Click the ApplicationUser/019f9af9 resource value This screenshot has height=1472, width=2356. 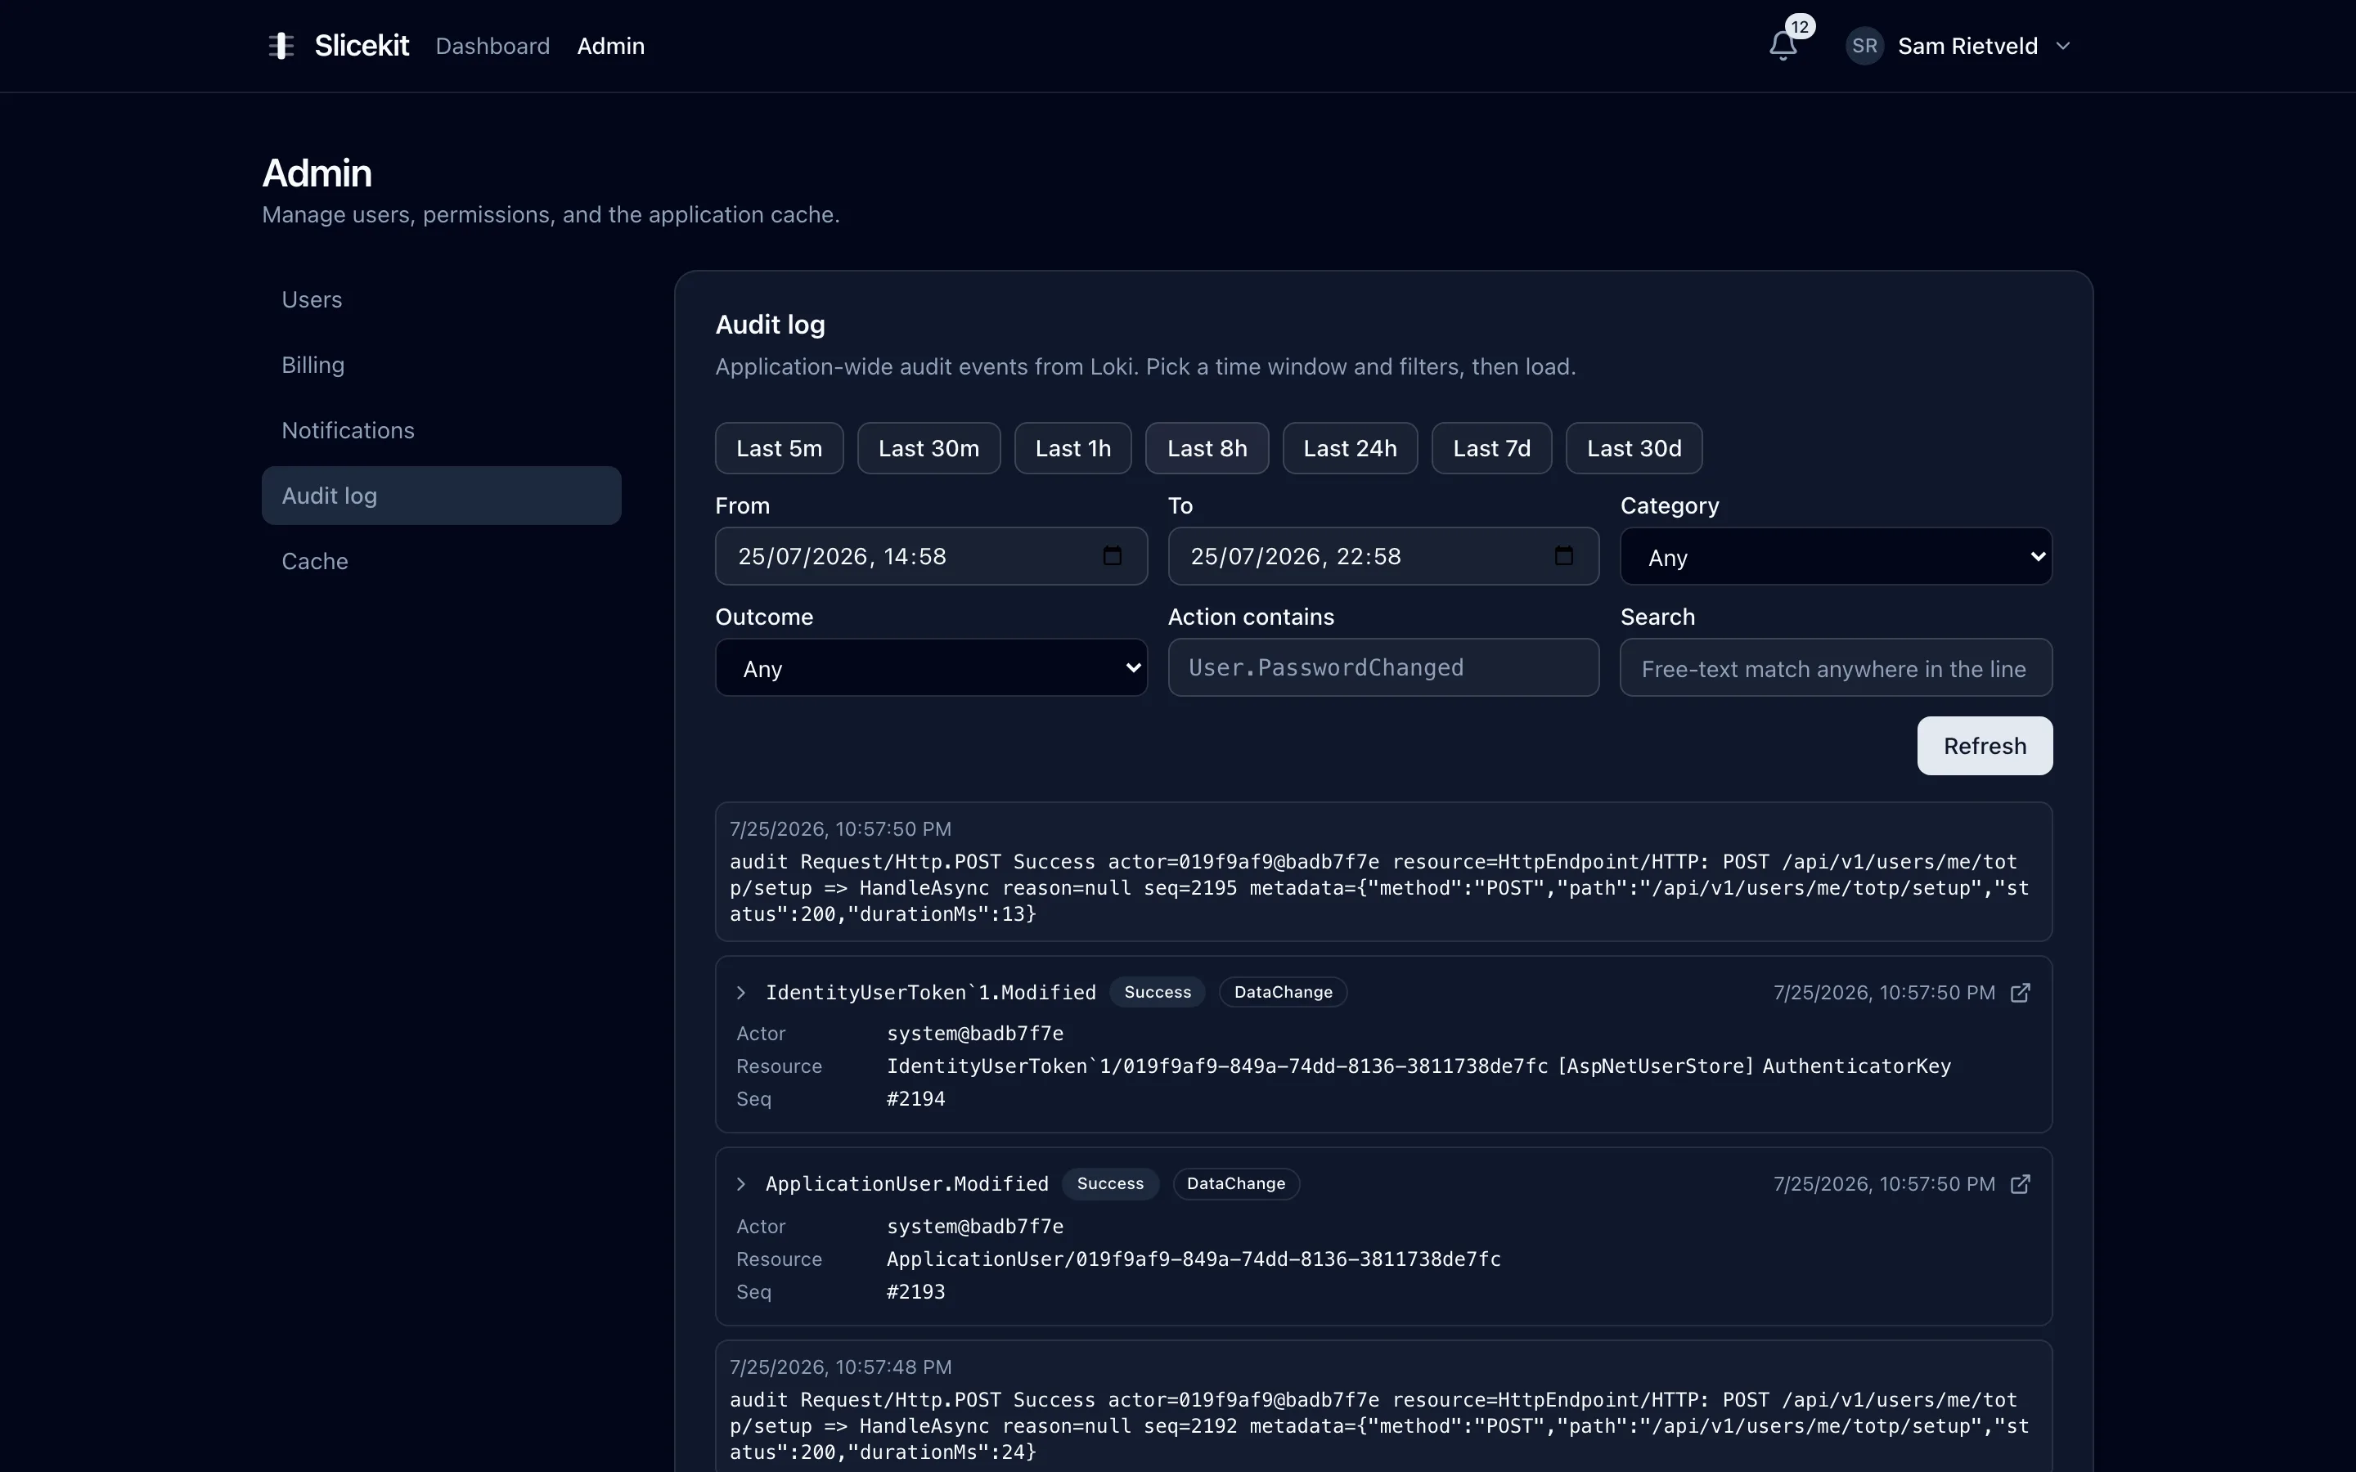point(1194,1259)
